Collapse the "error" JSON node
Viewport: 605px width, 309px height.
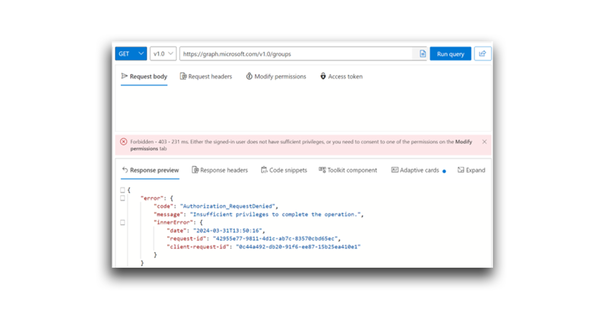(x=123, y=198)
